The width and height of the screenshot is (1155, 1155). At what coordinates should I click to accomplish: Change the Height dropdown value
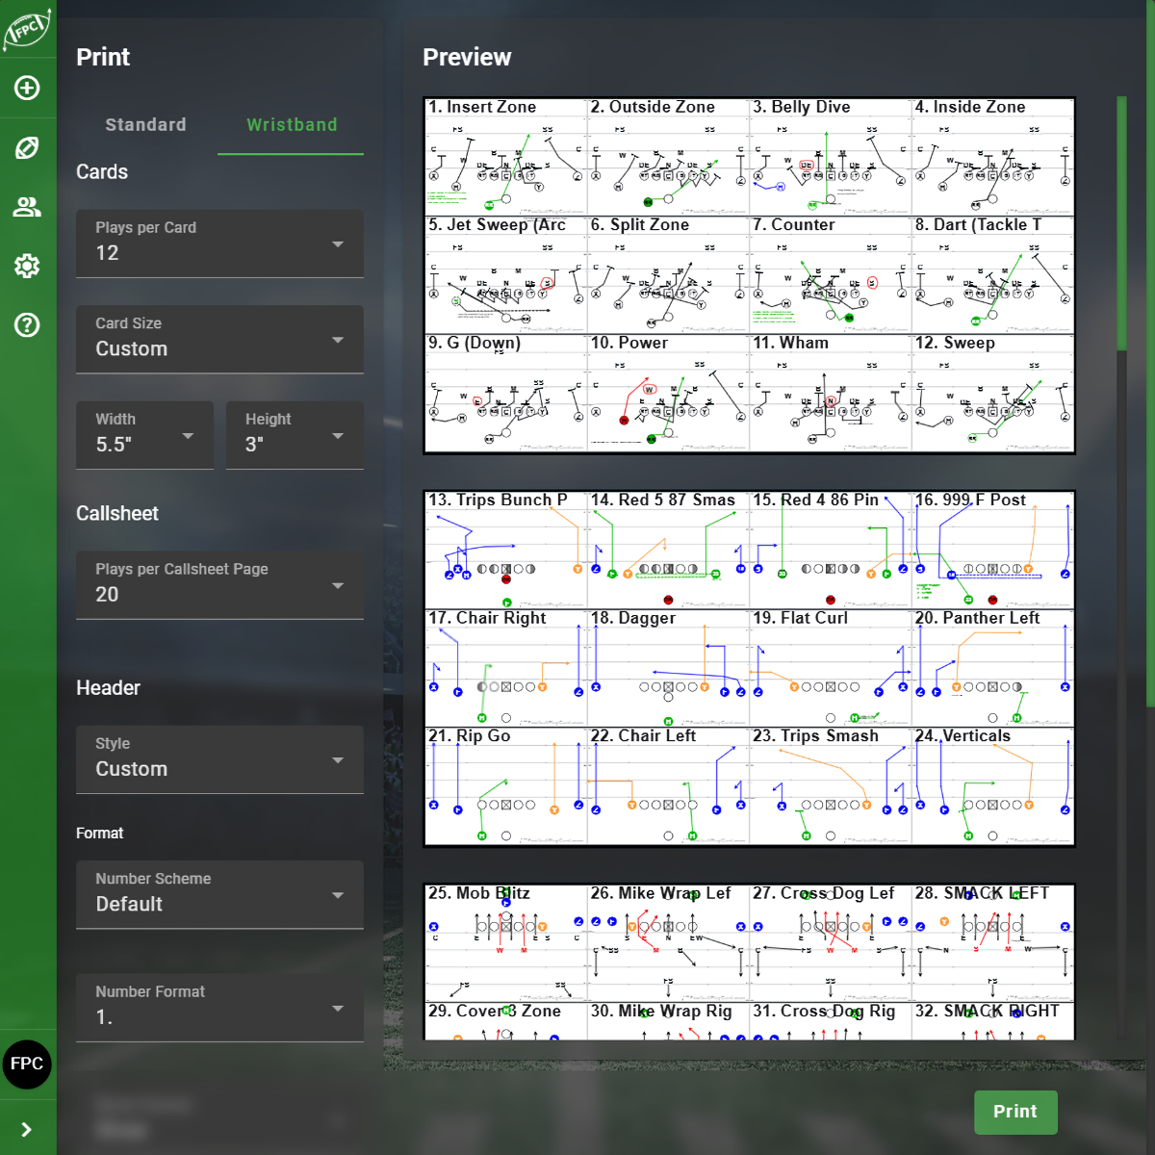click(x=295, y=435)
